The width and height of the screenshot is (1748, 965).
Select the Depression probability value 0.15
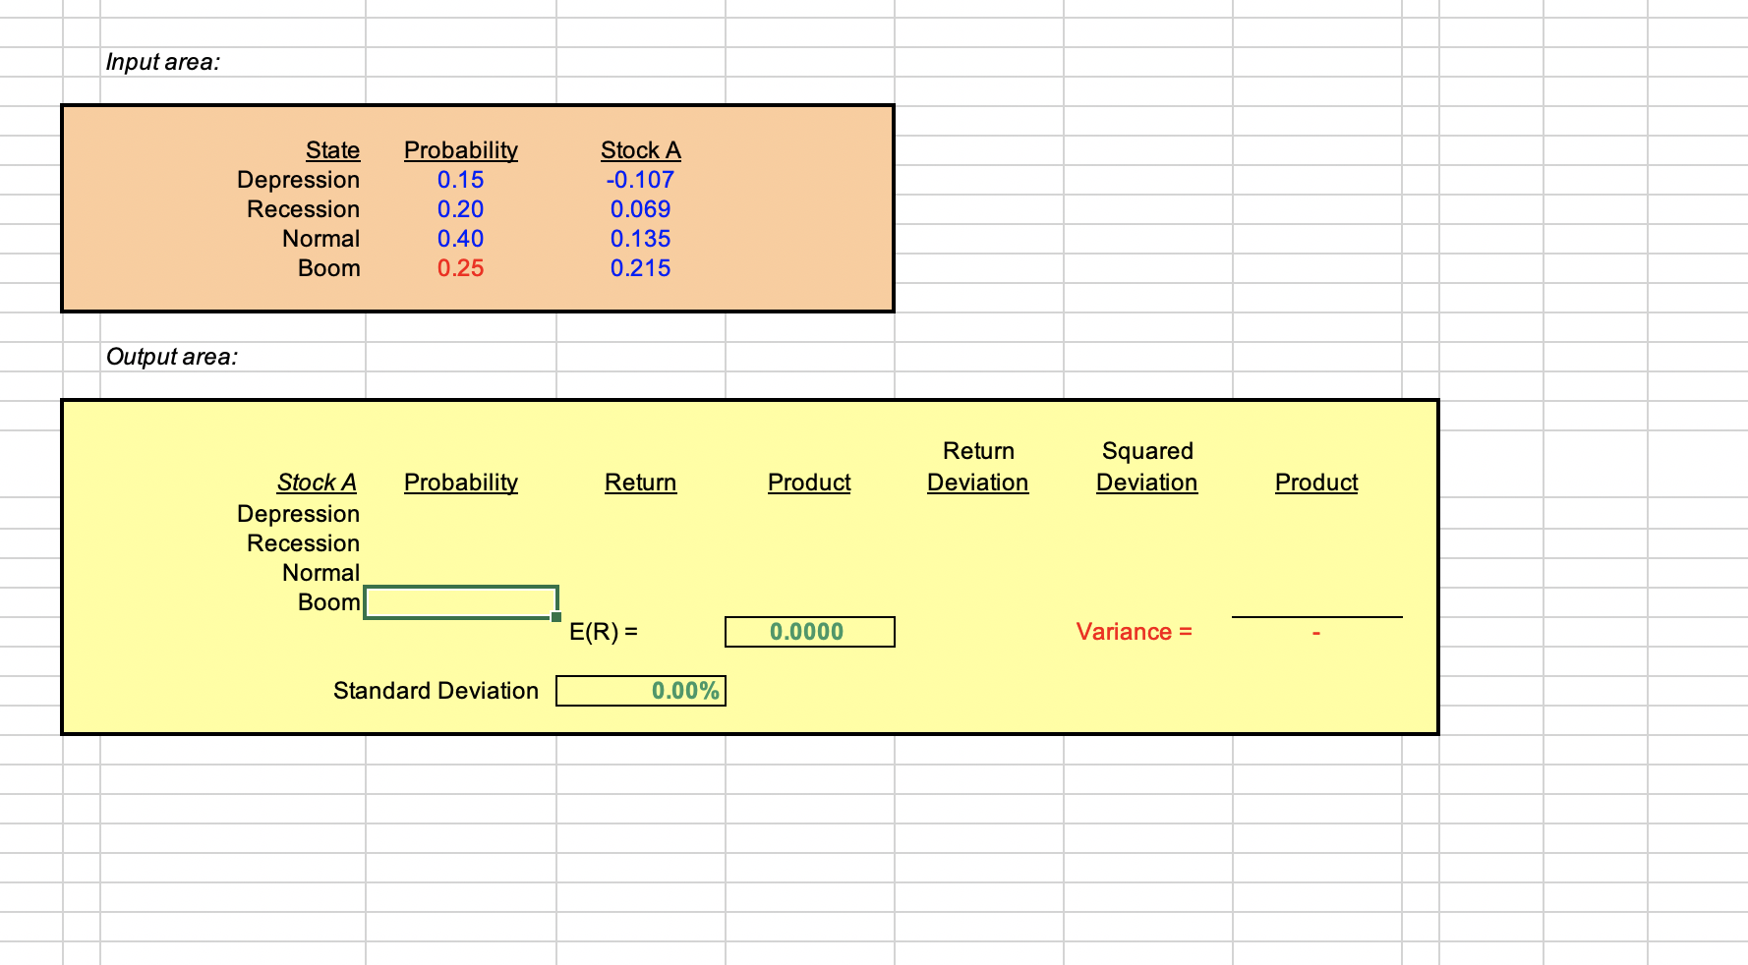coord(461,180)
